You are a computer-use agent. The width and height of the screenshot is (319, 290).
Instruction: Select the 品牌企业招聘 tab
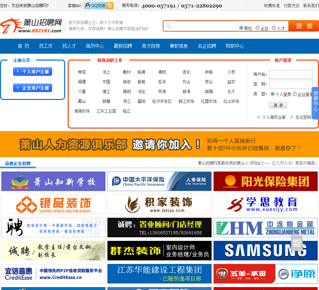tap(18, 163)
